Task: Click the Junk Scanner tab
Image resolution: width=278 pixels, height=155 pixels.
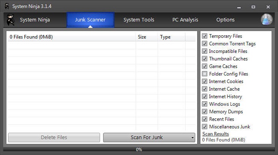Action: click(x=90, y=20)
